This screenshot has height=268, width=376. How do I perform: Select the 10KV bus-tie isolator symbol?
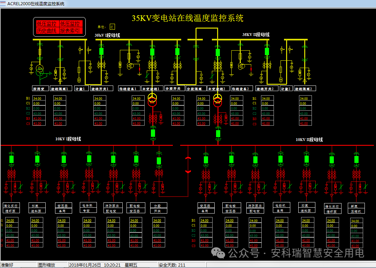188,165
